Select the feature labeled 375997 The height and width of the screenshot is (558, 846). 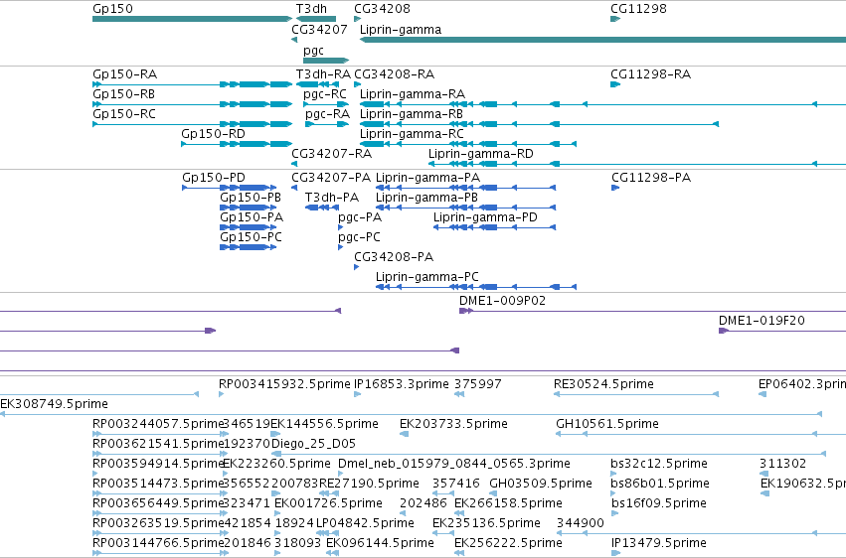pyautogui.click(x=478, y=384)
